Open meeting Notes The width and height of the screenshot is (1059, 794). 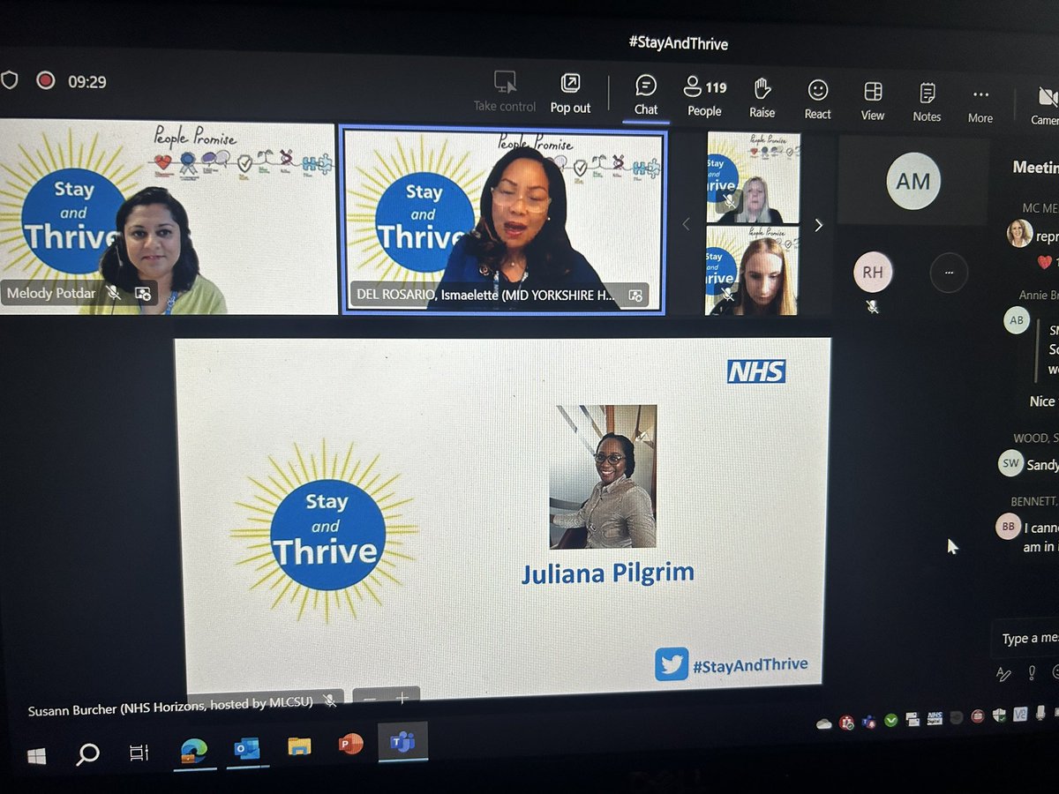point(927,102)
